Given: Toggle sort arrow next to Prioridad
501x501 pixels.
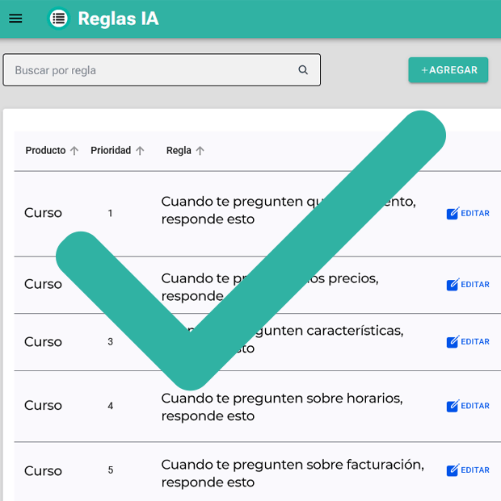Looking at the screenshot, I should click(140, 151).
